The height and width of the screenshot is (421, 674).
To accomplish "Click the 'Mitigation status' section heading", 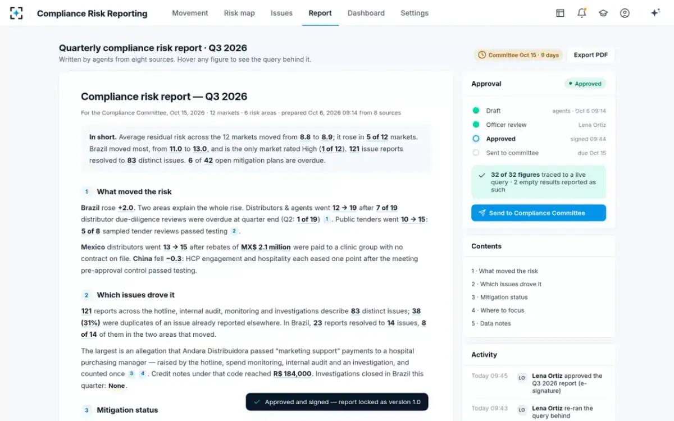I will click(127, 410).
